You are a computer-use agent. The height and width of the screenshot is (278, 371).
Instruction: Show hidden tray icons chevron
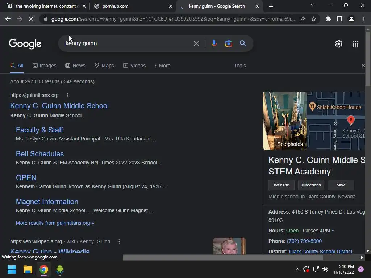click(x=297, y=269)
